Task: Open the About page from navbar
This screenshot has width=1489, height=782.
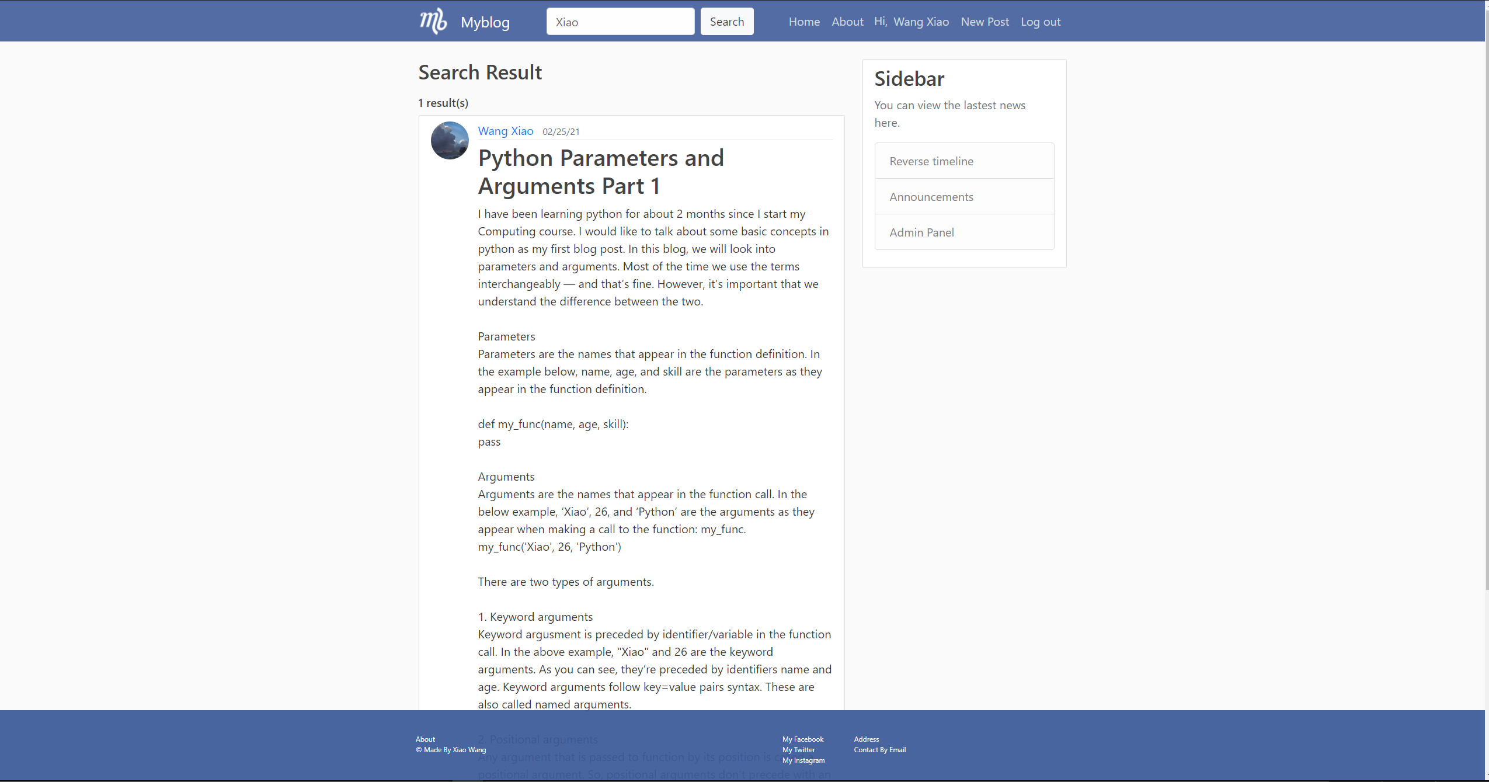Action: tap(847, 22)
